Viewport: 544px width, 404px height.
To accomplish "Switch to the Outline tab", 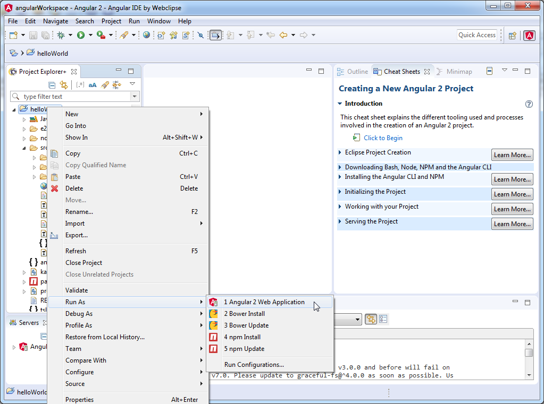I will pyautogui.click(x=353, y=71).
